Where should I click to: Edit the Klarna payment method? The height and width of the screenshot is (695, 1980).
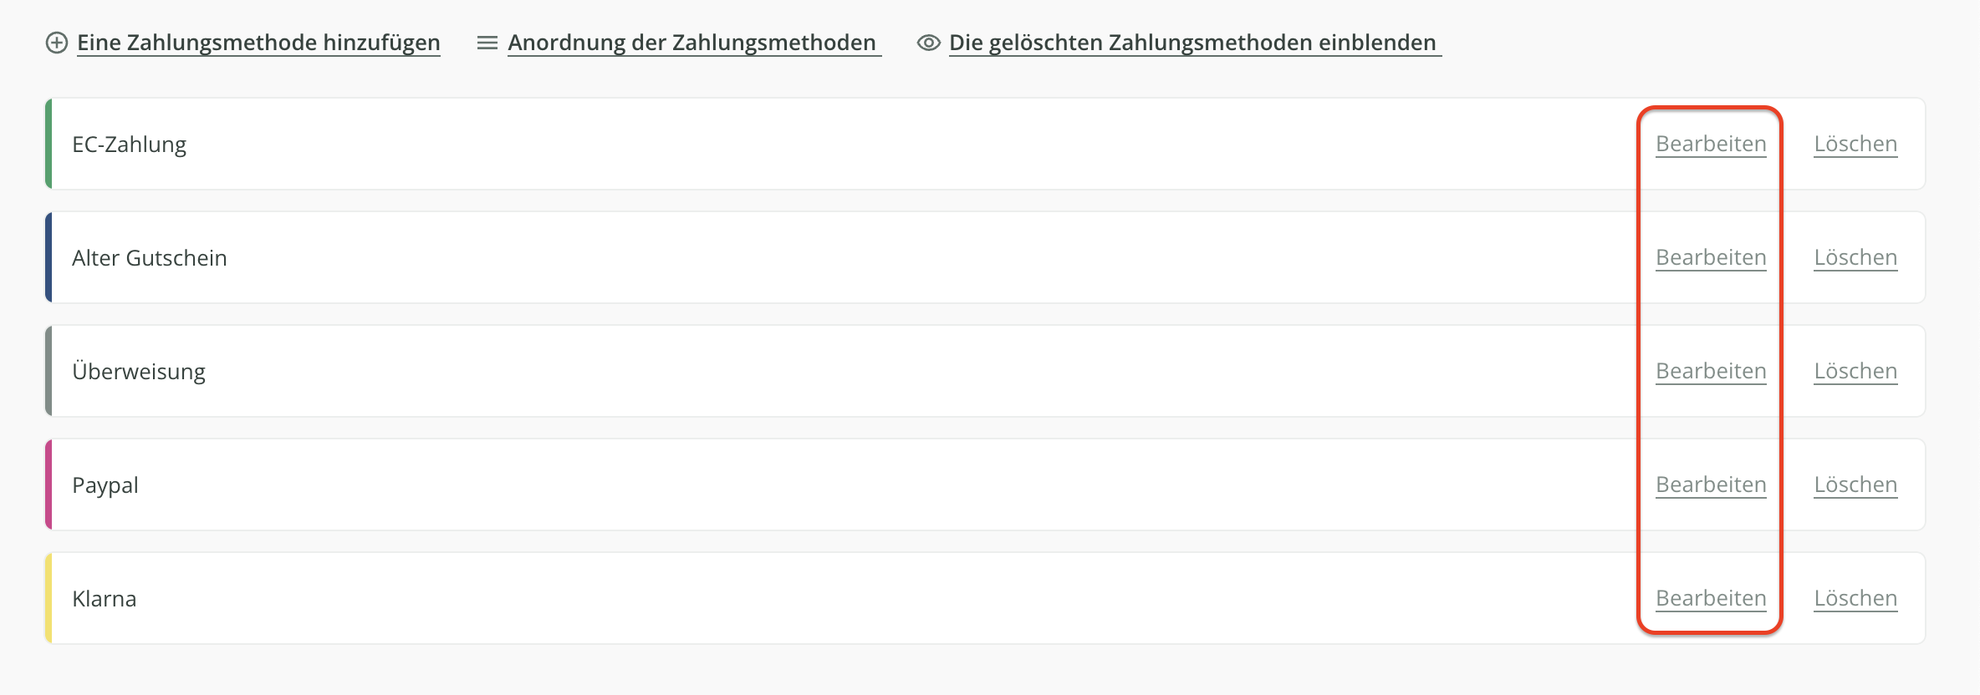1711,598
